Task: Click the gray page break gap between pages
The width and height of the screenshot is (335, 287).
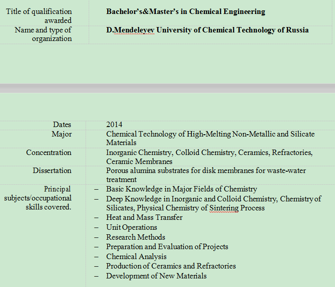Action: [x=167, y=88]
